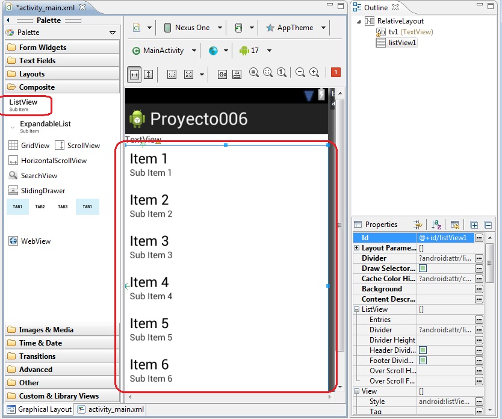The width and height of the screenshot is (502, 419).
Task: Open the alignment dropdown arrow
Action: coord(202,75)
